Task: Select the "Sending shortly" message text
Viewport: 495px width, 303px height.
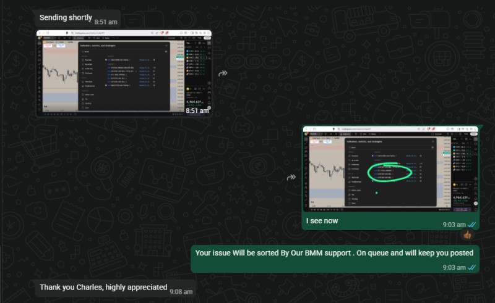Action: pyautogui.click(x=66, y=18)
